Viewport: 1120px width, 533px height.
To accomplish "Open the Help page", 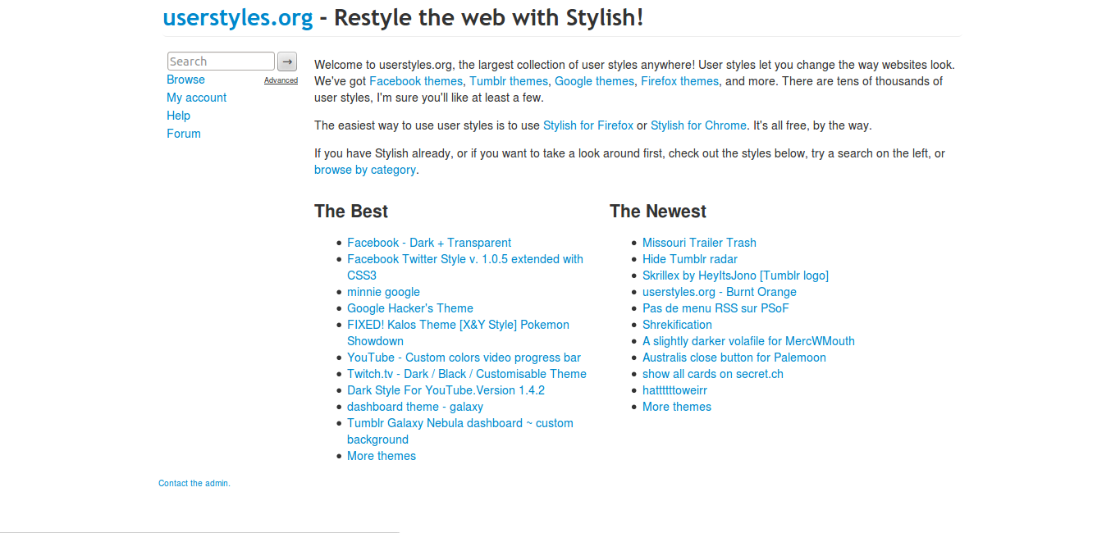I will [178, 115].
